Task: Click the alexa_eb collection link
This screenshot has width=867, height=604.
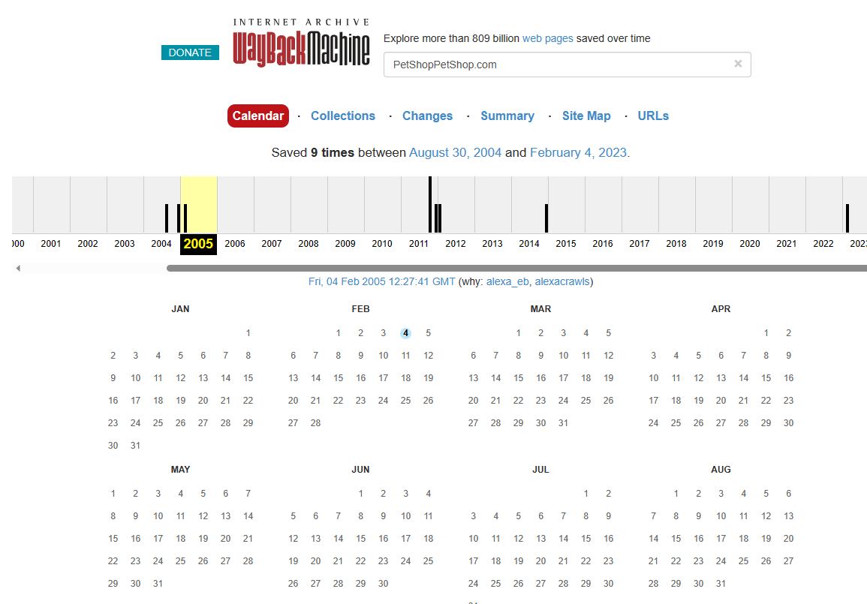Action: [x=507, y=282]
